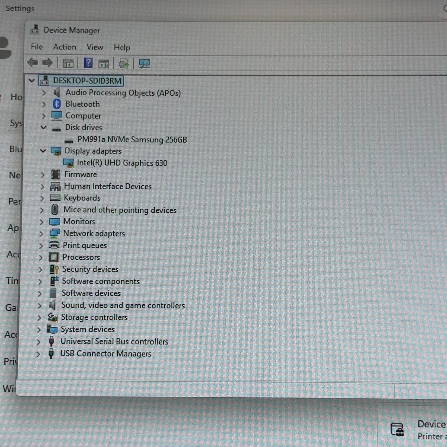Image resolution: width=447 pixels, height=447 pixels.
Task: Select the Software devices entry
Action: 91,293
